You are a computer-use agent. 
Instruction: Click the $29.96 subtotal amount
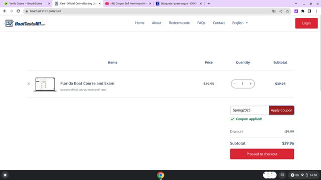click(x=288, y=143)
